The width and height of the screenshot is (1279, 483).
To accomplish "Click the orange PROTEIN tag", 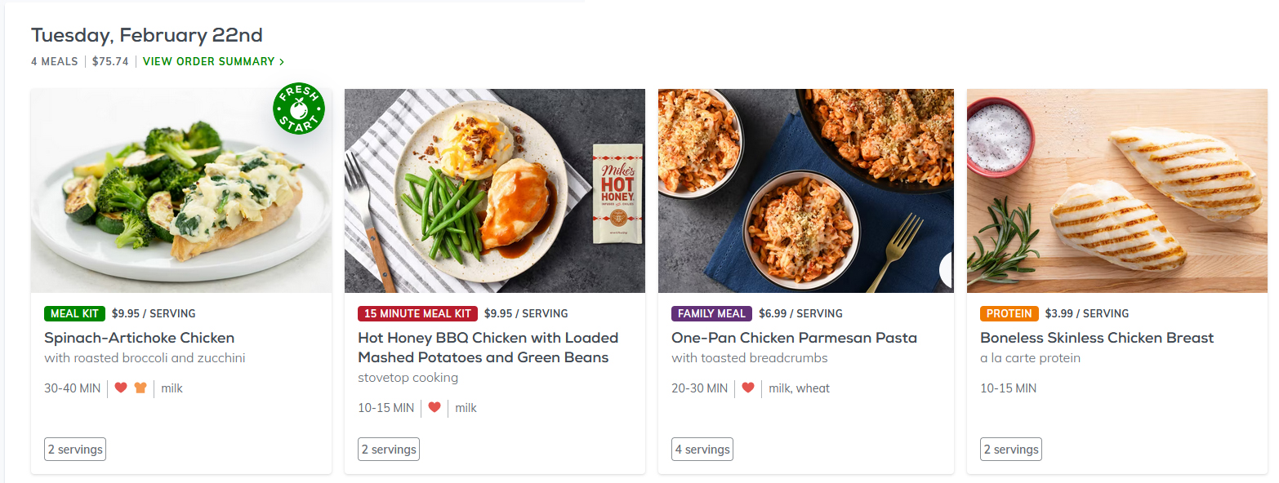I will click(1009, 313).
